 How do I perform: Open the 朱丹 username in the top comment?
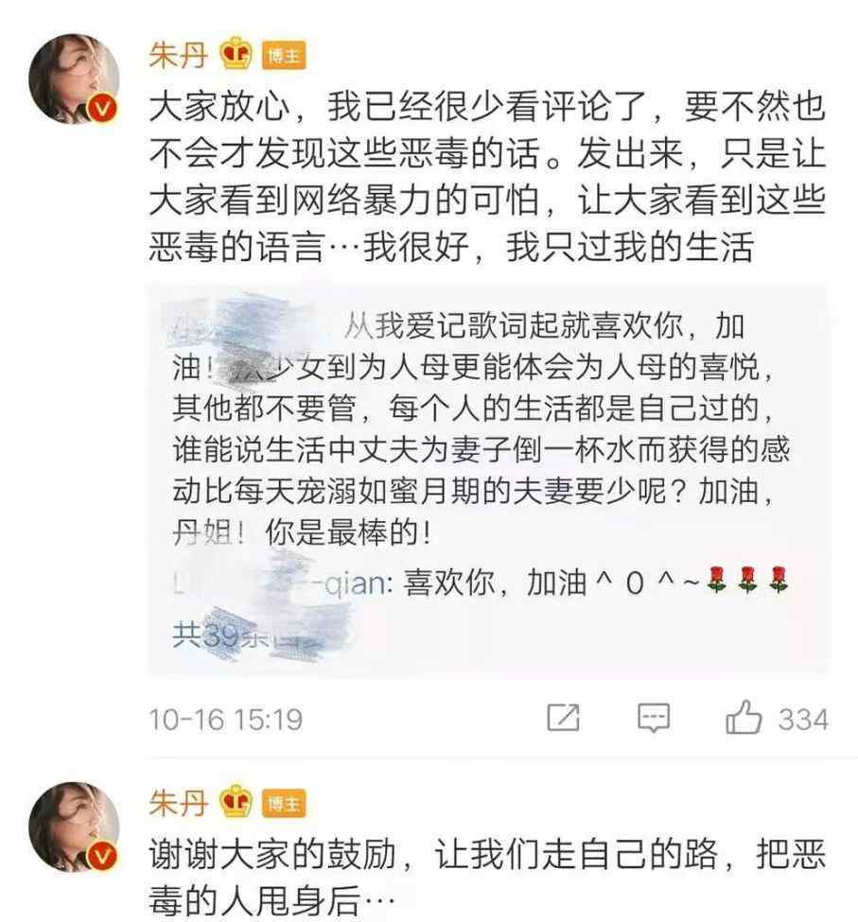(x=178, y=55)
